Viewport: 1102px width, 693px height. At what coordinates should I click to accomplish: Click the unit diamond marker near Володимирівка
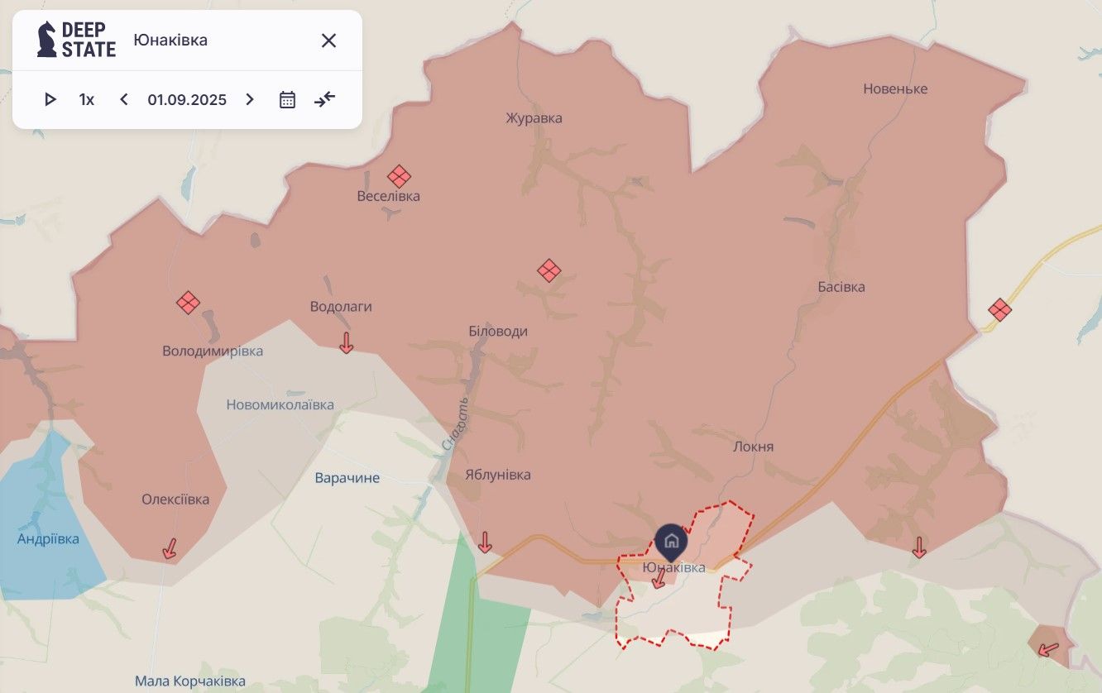(x=189, y=303)
